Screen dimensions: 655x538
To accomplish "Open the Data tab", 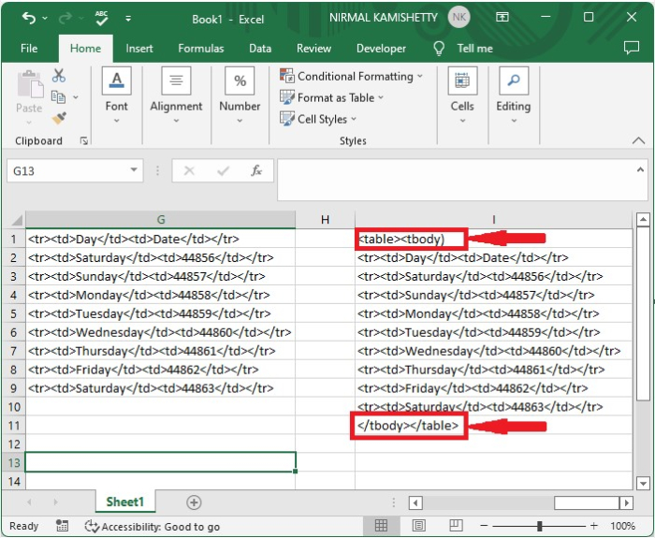I will [260, 49].
